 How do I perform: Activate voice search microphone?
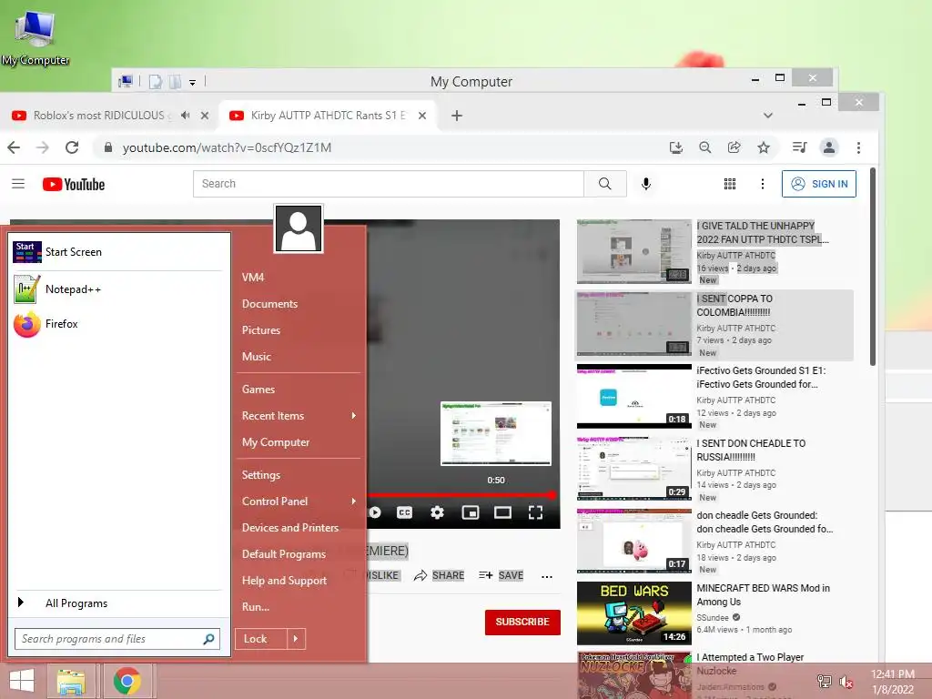(646, 184)
